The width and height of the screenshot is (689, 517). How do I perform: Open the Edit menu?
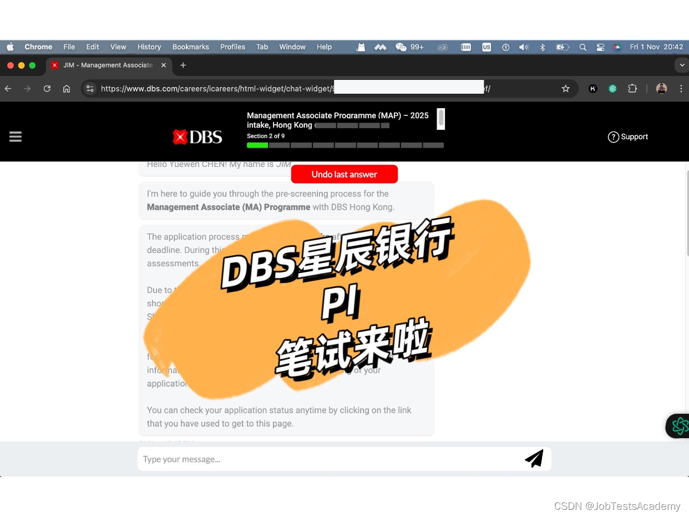[x=93, y=47]
